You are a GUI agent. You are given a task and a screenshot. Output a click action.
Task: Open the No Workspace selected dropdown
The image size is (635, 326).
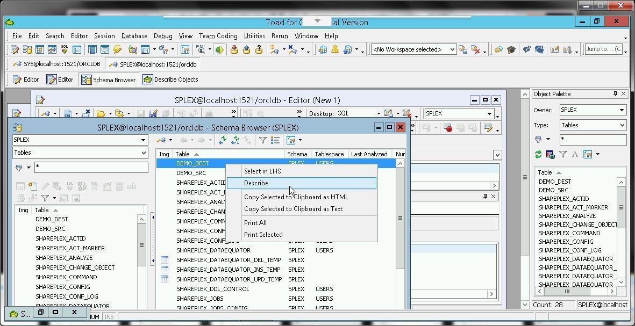(x=452, y=49)
